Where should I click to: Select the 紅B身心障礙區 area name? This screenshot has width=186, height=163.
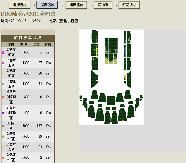[11, 113]
